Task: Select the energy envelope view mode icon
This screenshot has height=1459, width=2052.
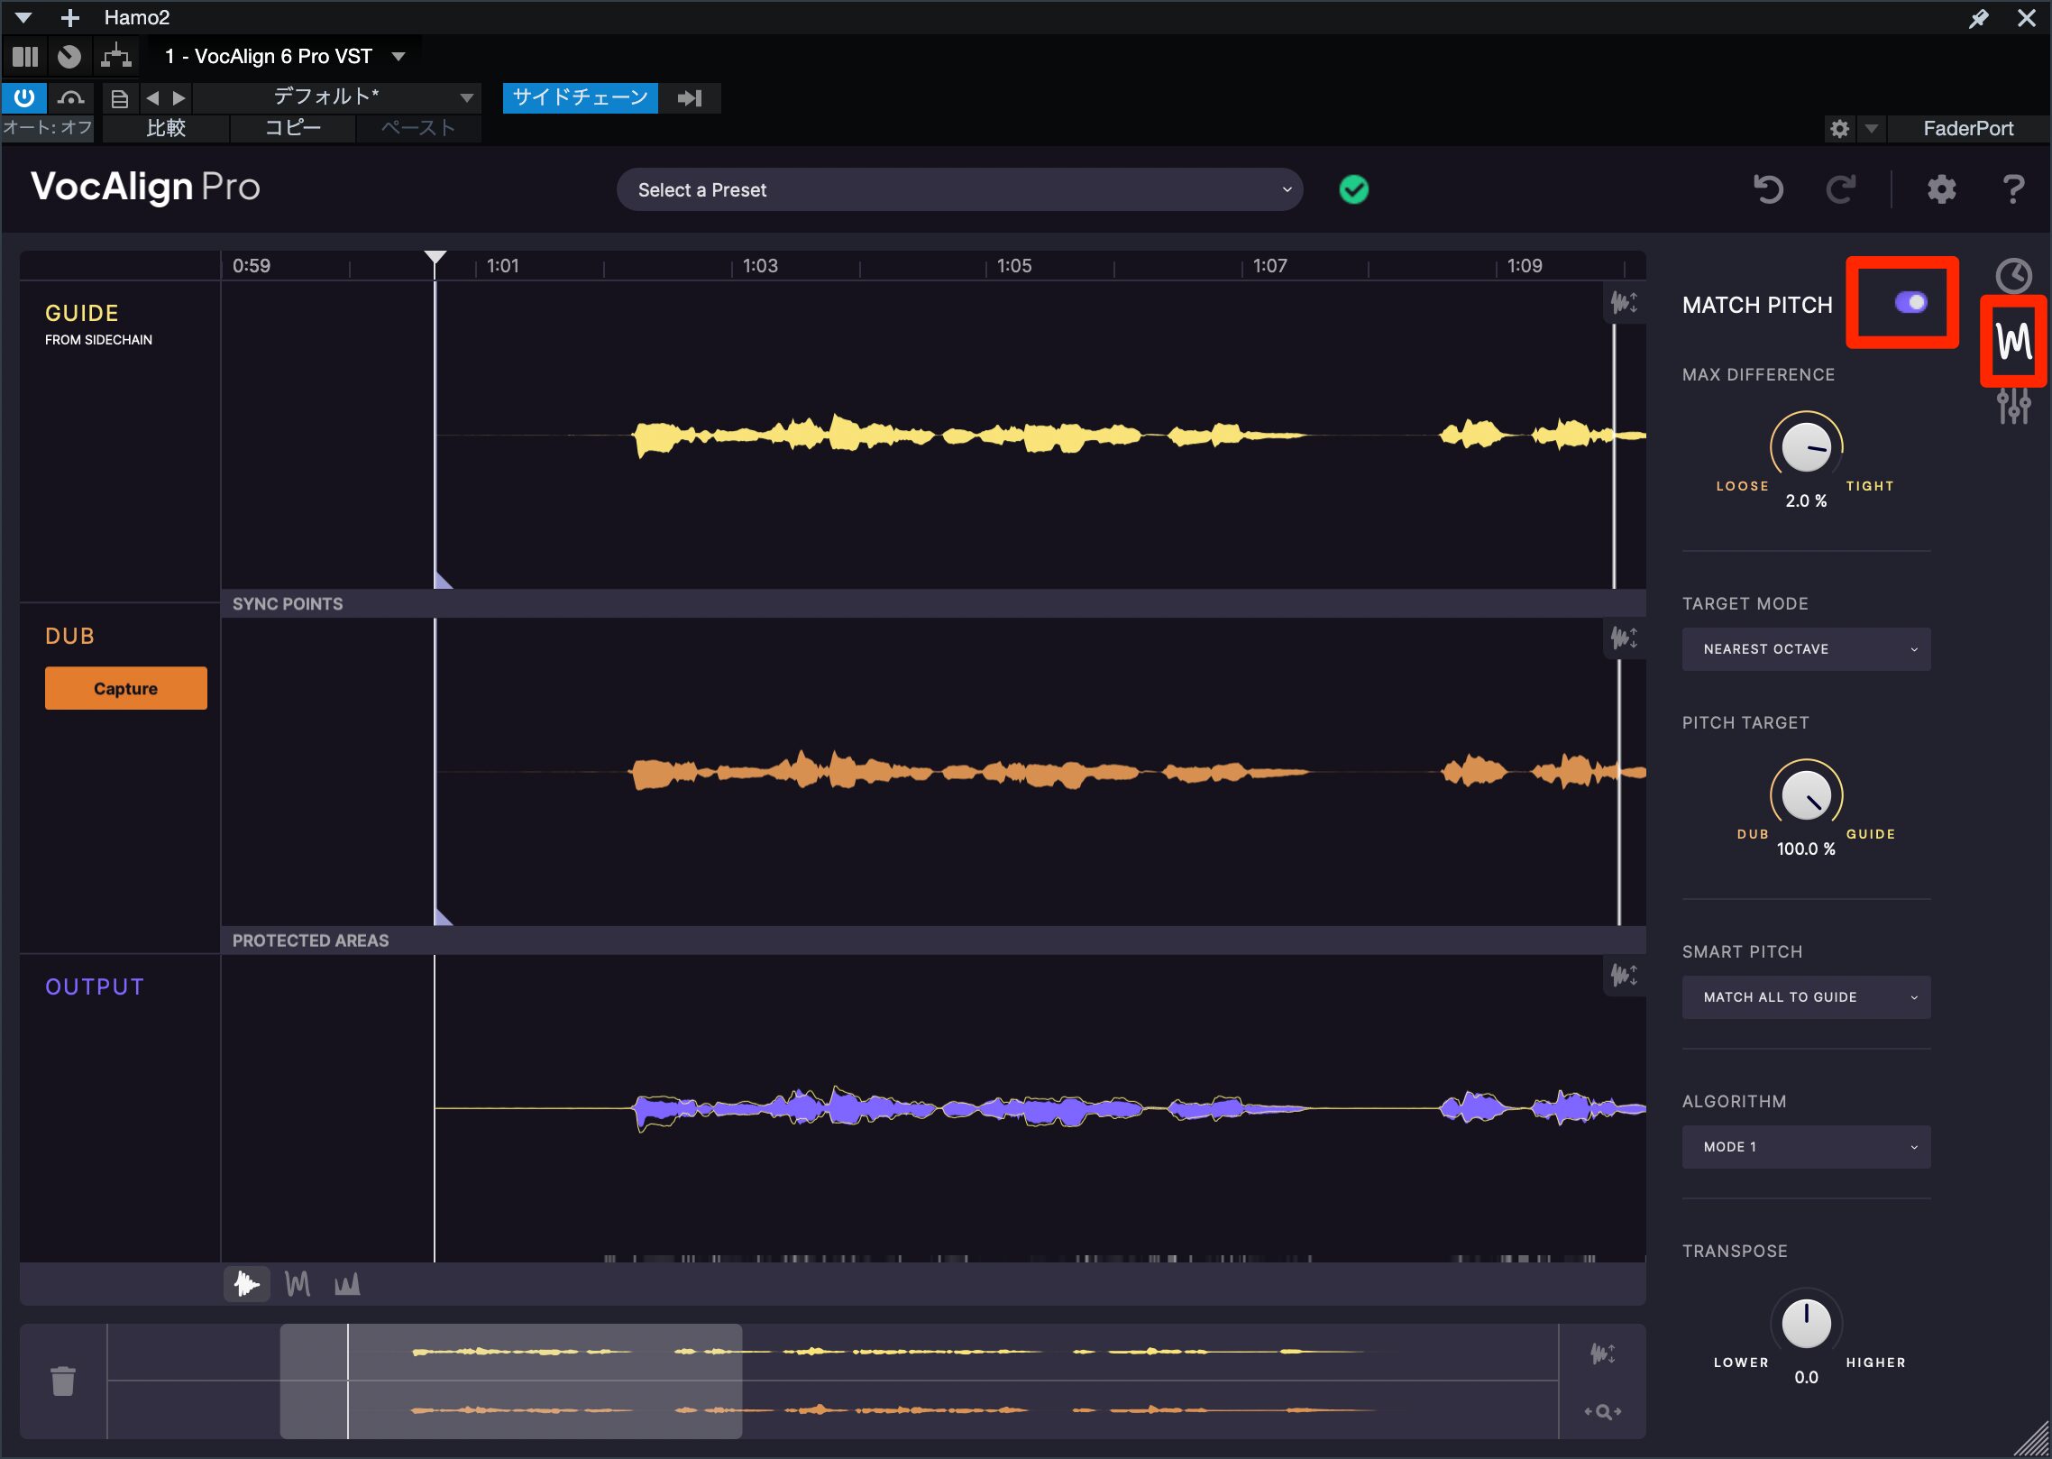Action: pyautogui.click(x=347, y=1283)
